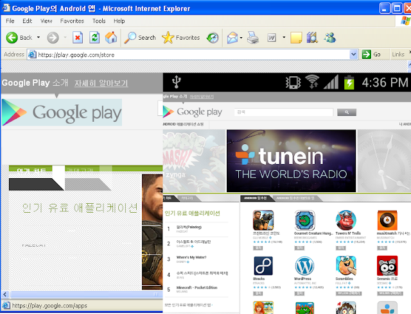Expand the address bar dropdown arrow
411x314 pixels.
pyautogui.click(x=354, y=54)
